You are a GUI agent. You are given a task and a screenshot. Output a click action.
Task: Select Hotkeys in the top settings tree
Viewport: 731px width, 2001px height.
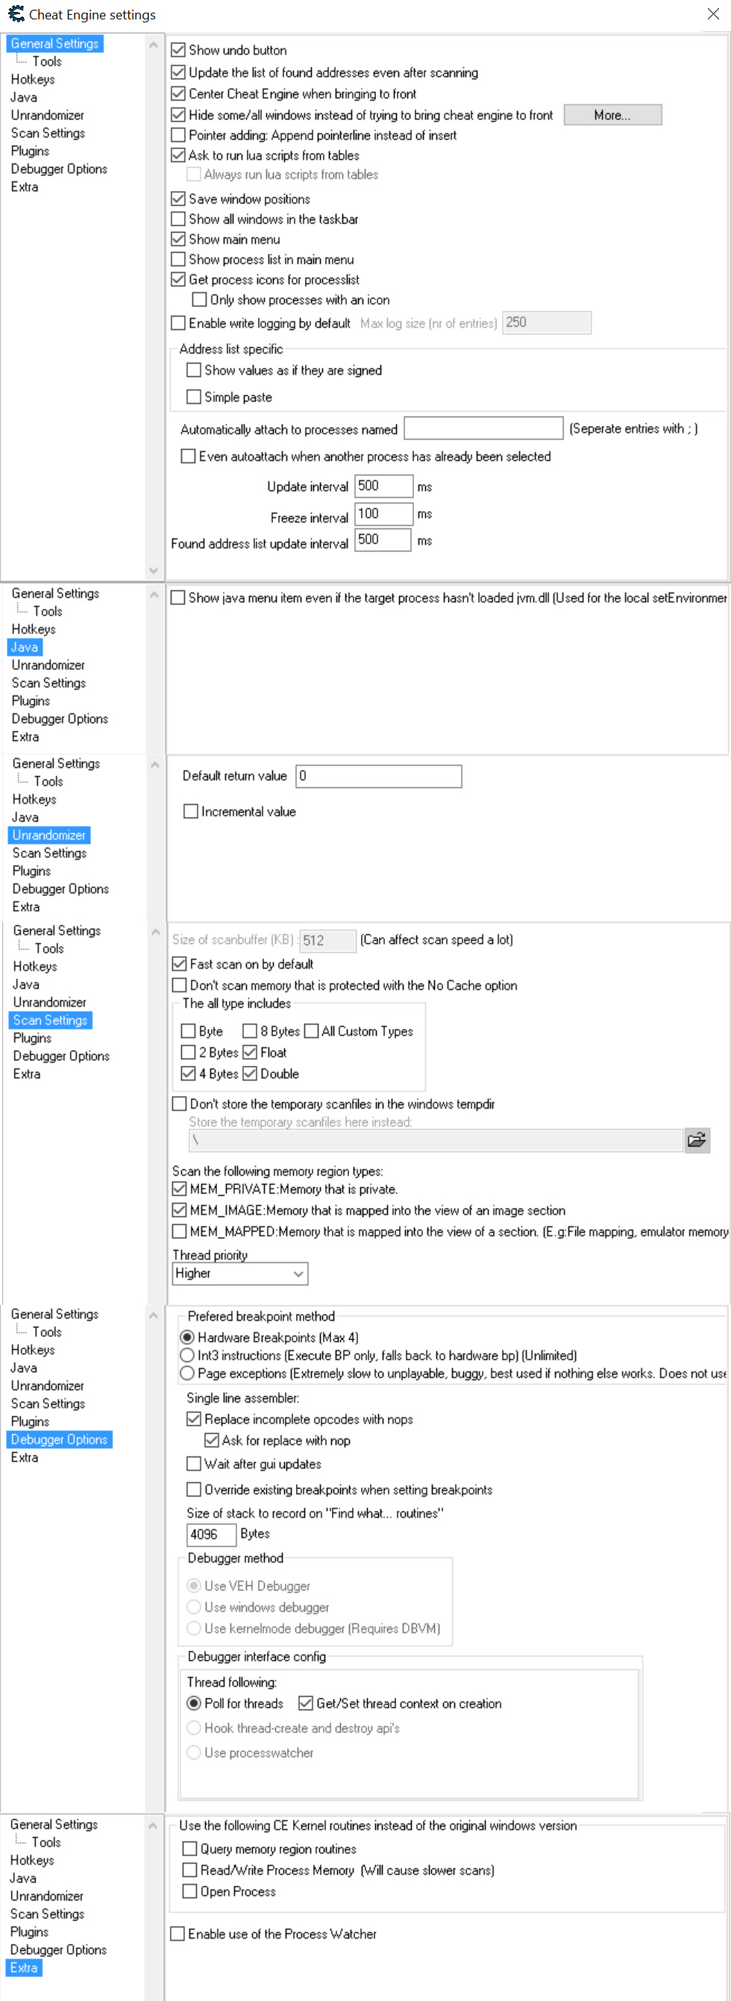click(x=33, y=79)
